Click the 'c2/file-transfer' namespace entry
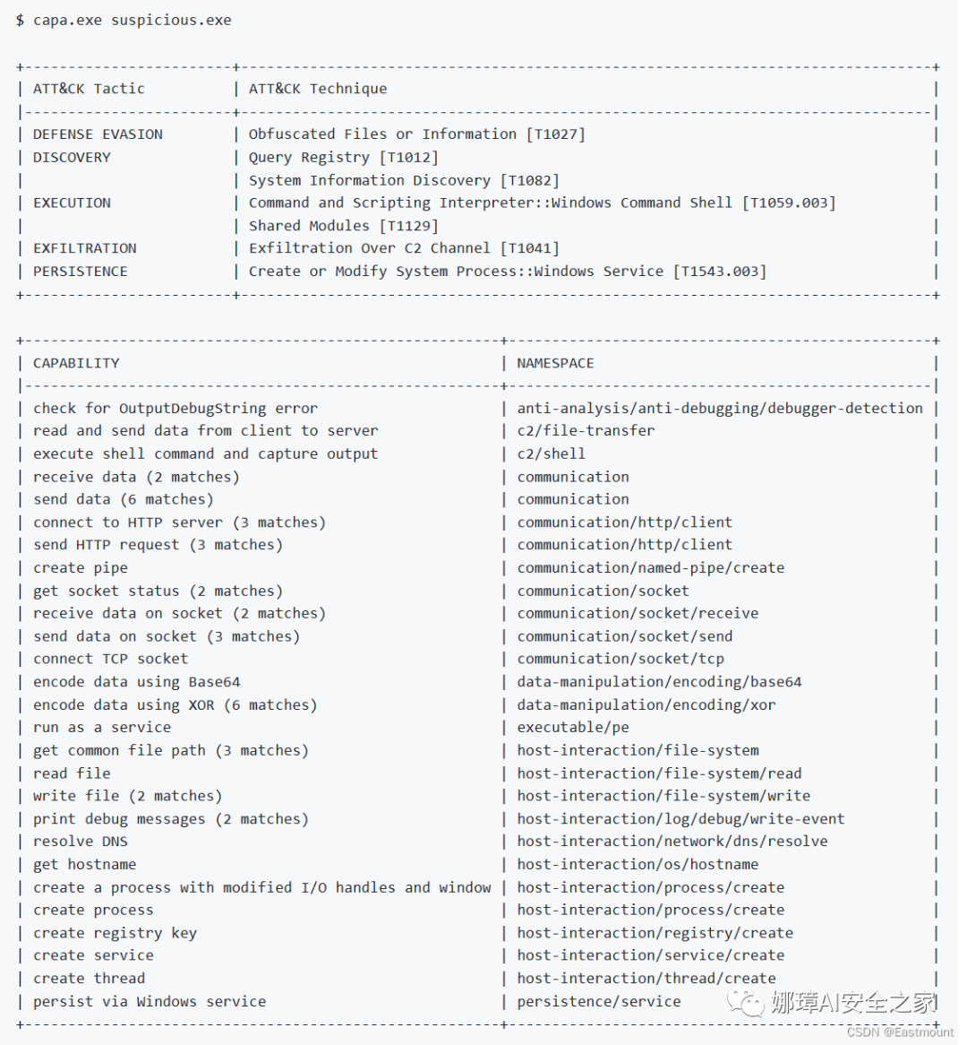Image resolution: width=967 pixels, height=1045 pixels. pyautogui.click(x=586, y=430)
